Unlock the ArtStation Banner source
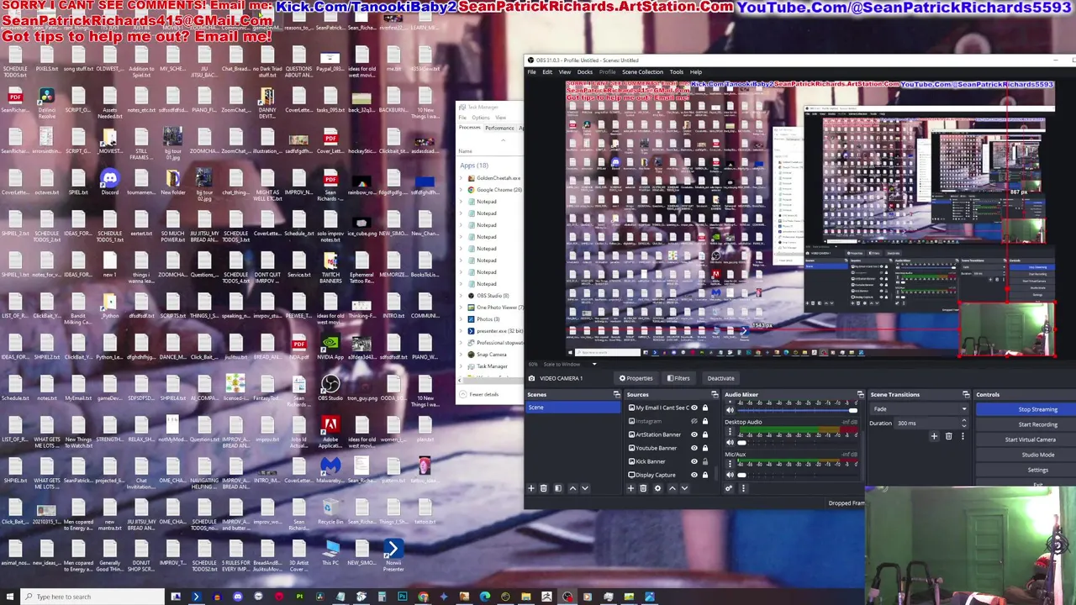 tap(705, 434)
